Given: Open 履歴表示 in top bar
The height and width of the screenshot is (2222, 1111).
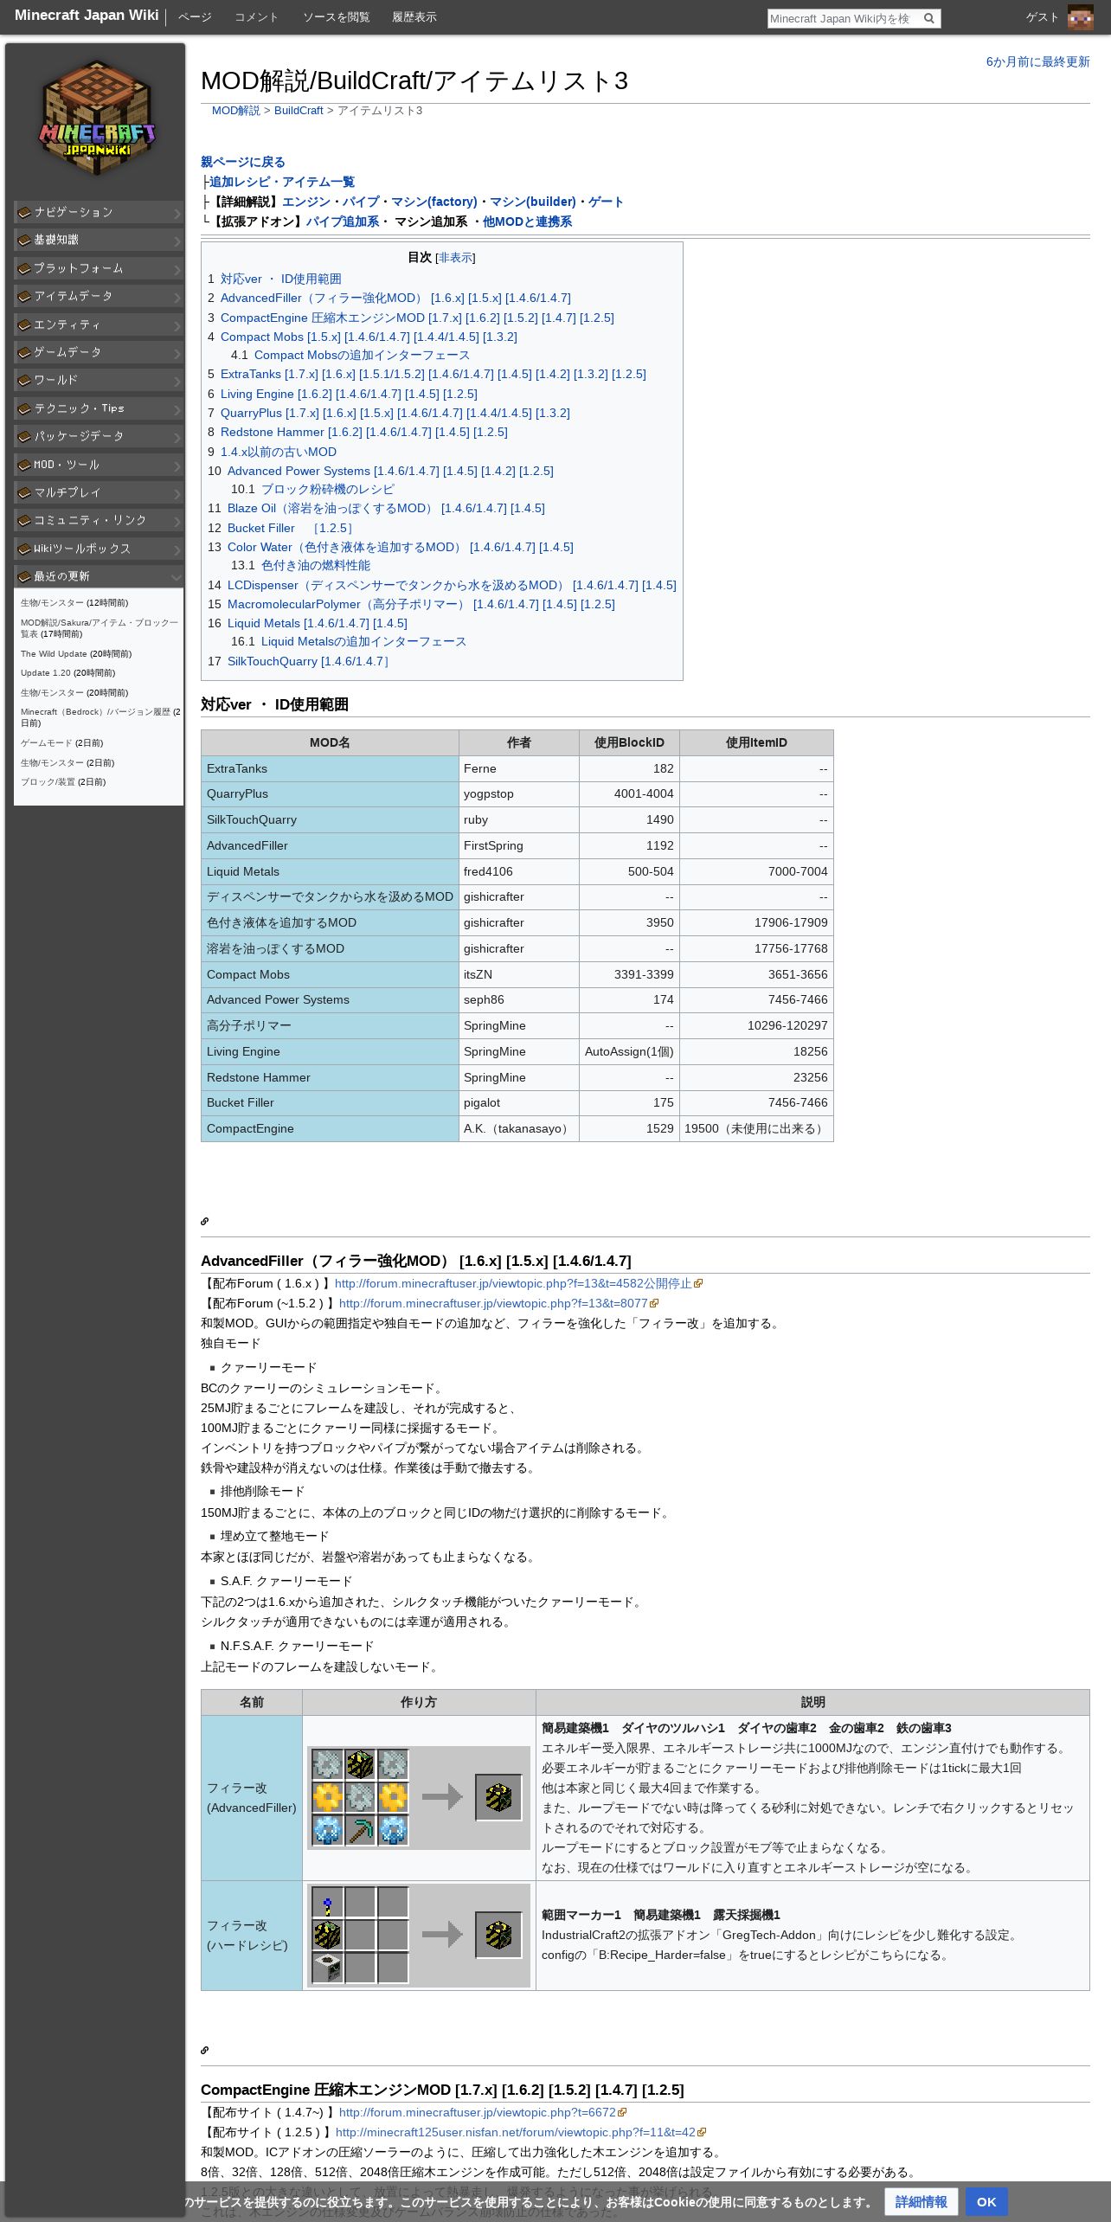Looking at the screenshot, I should click(414, 17).
